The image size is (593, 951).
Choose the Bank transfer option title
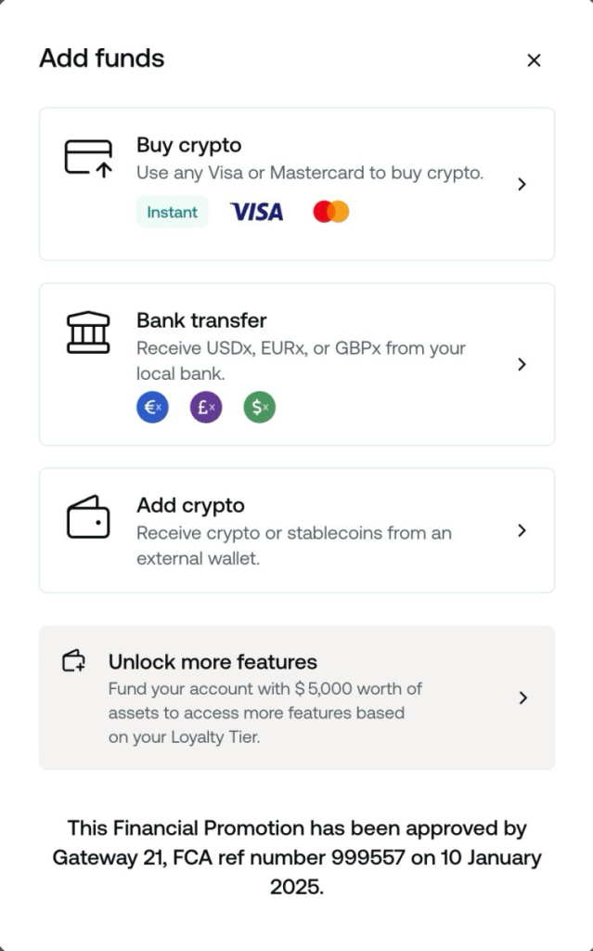(x=201, y=320)
